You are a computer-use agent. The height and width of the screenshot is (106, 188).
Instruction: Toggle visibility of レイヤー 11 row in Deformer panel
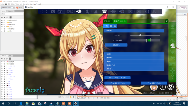[2, 66]
